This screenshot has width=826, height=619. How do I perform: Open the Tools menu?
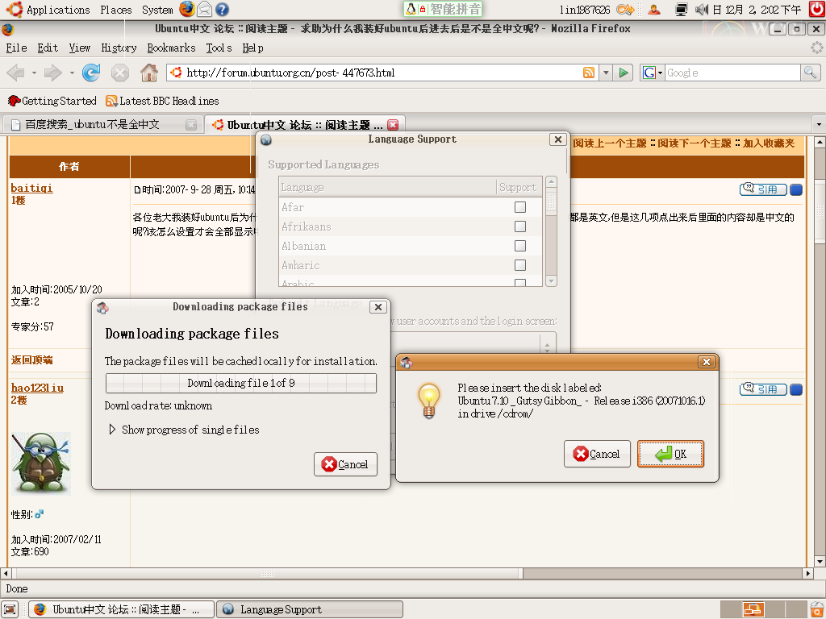(x=219, y=48)
